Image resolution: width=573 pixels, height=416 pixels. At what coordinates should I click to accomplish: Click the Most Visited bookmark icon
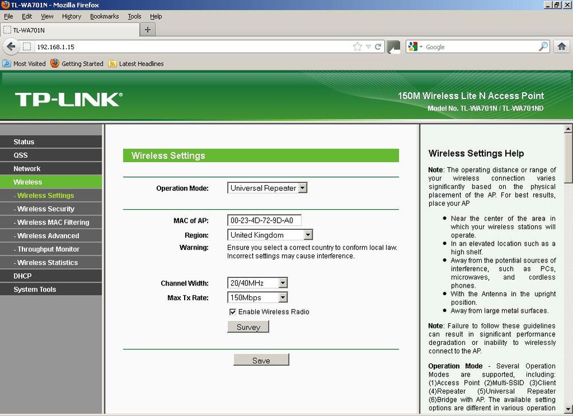6,64
